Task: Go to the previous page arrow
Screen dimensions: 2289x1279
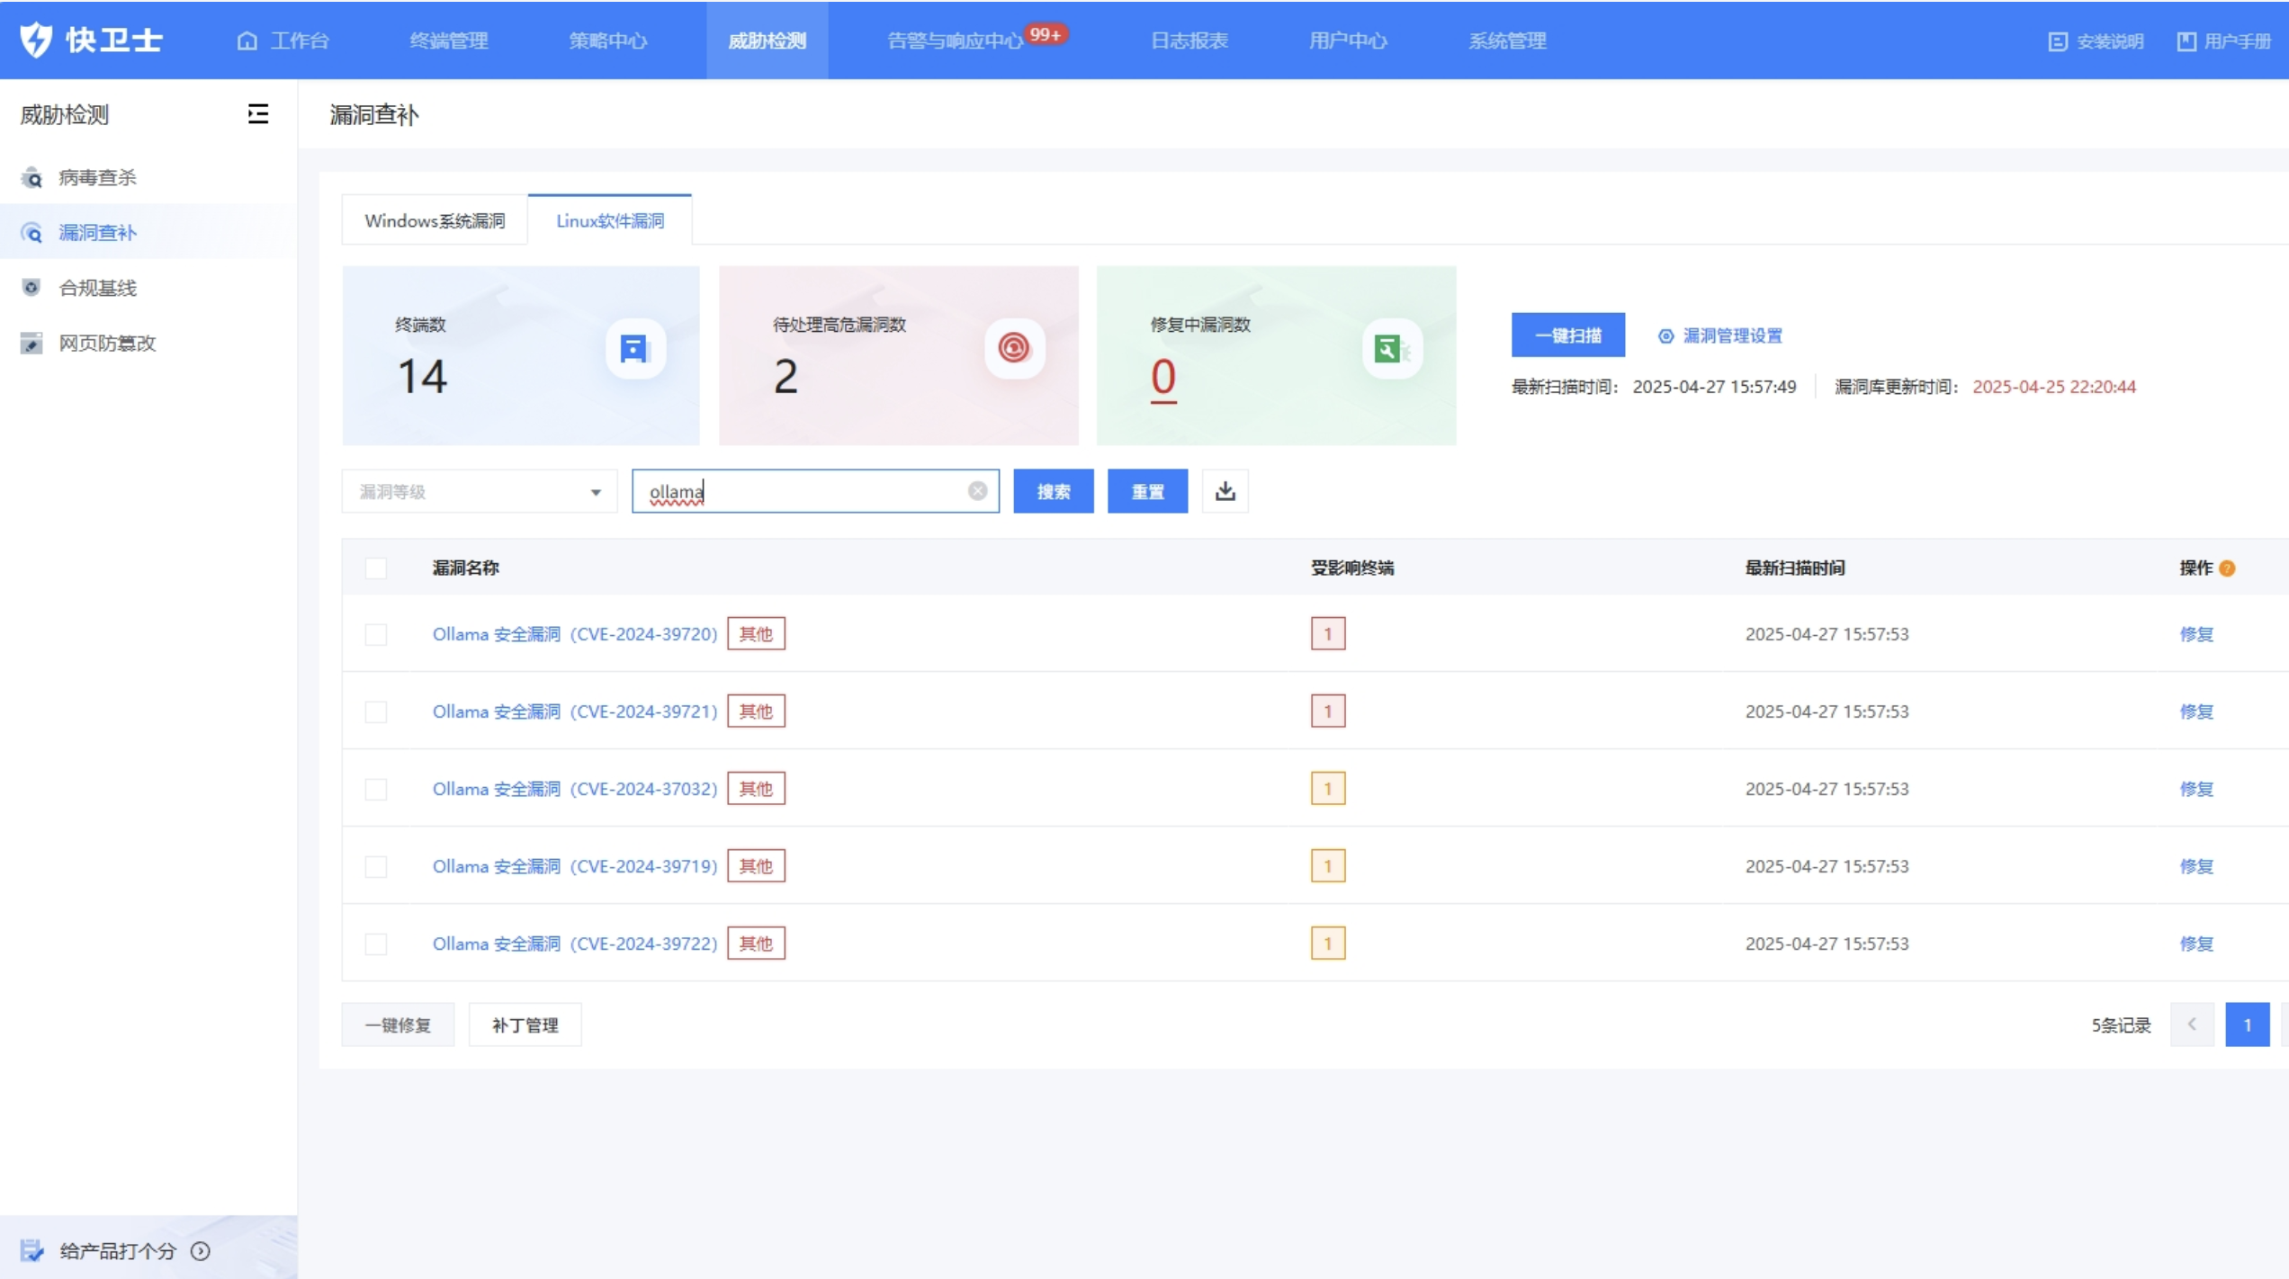Action: [x=2192, y=1024]
